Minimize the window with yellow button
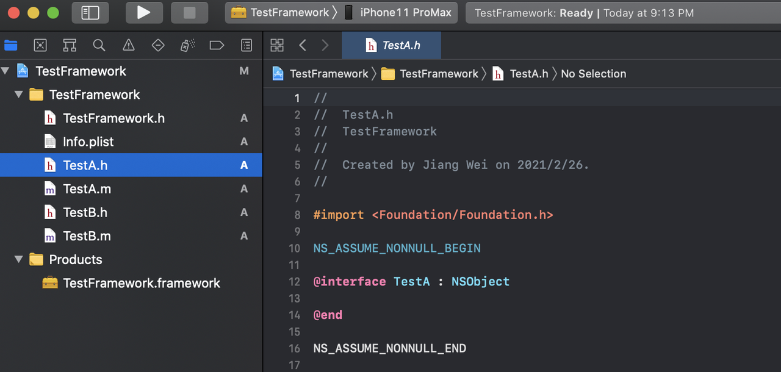 pos(34,13)
